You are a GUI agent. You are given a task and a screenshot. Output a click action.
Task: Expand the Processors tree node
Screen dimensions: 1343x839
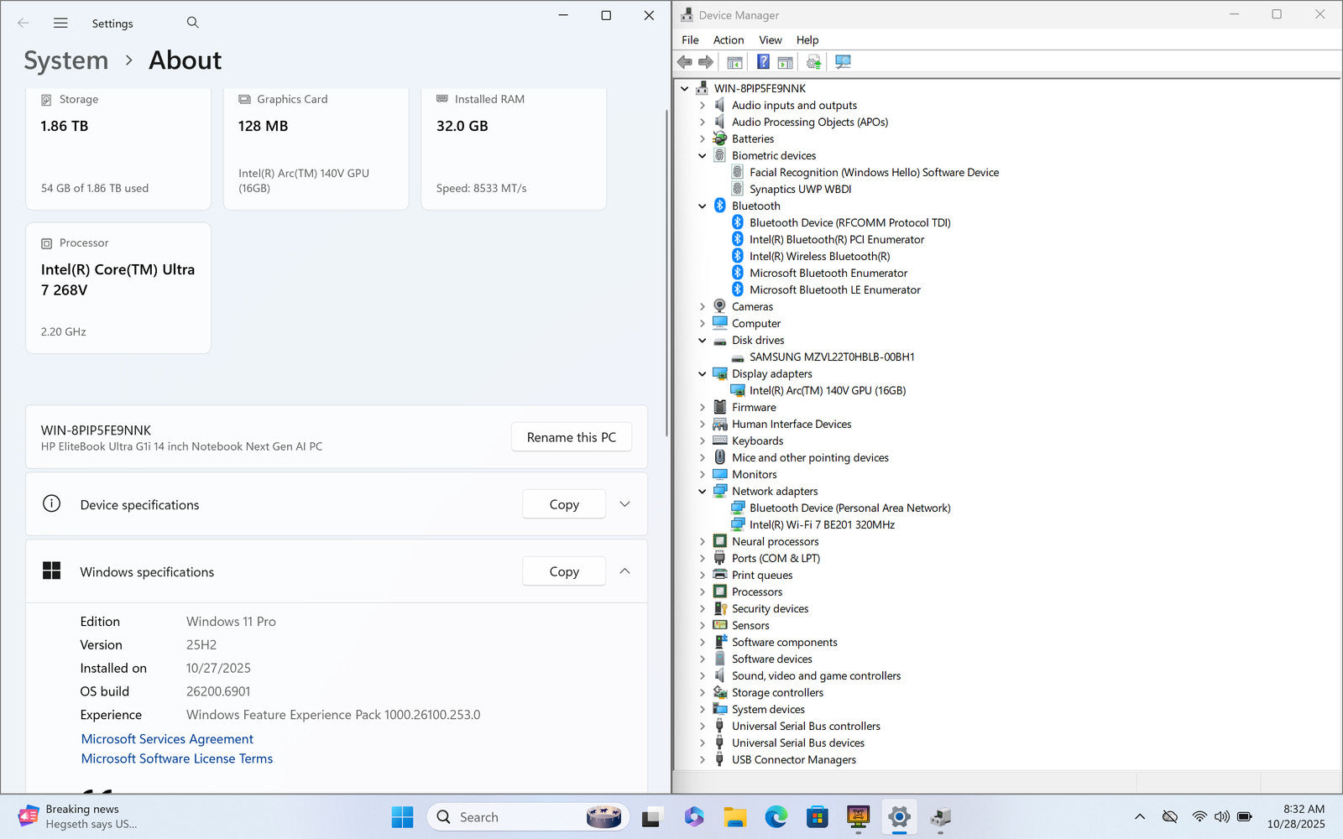[x=703, y=591]
